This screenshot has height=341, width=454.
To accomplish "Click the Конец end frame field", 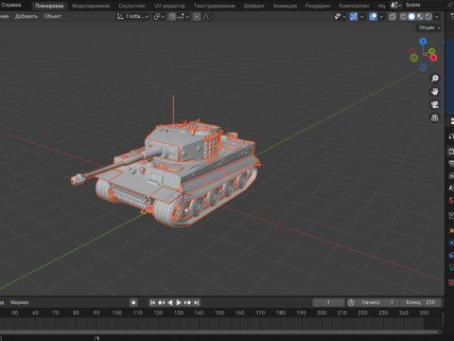I will (420, 302).
